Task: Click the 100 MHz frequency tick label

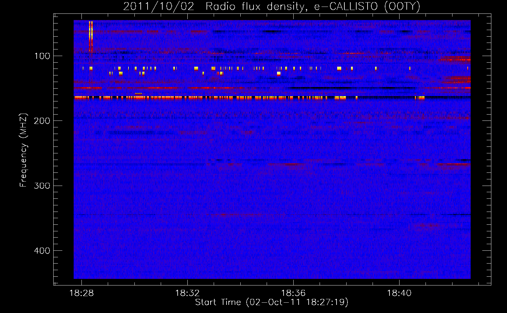Action: pyautogui.click(x=42, y=56)
